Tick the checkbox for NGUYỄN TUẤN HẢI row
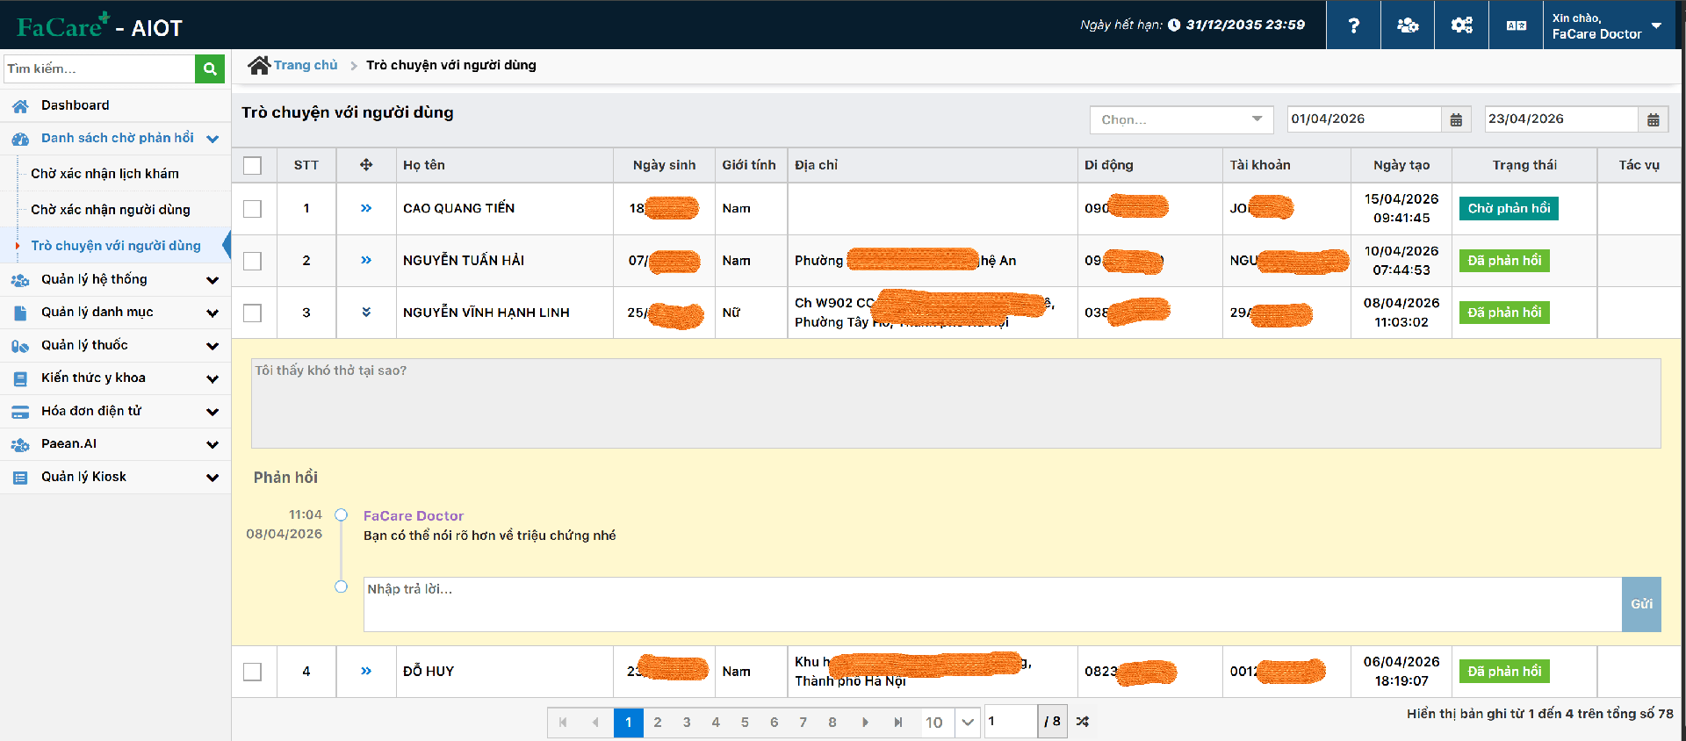This screenshot has height=741, width=1686. click(x=253, y=261)
